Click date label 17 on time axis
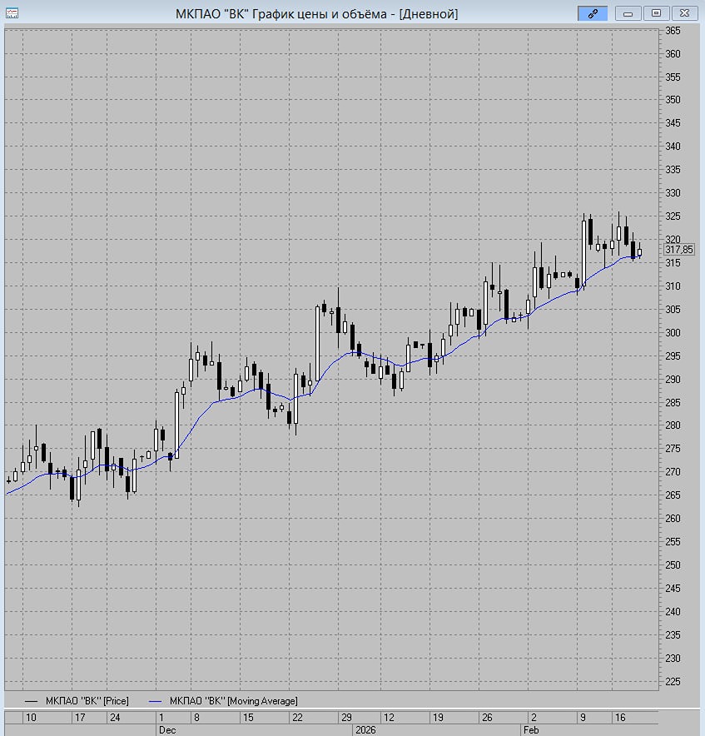The height and width of the screenshot is (736, 705). click(x=80, y=717)
